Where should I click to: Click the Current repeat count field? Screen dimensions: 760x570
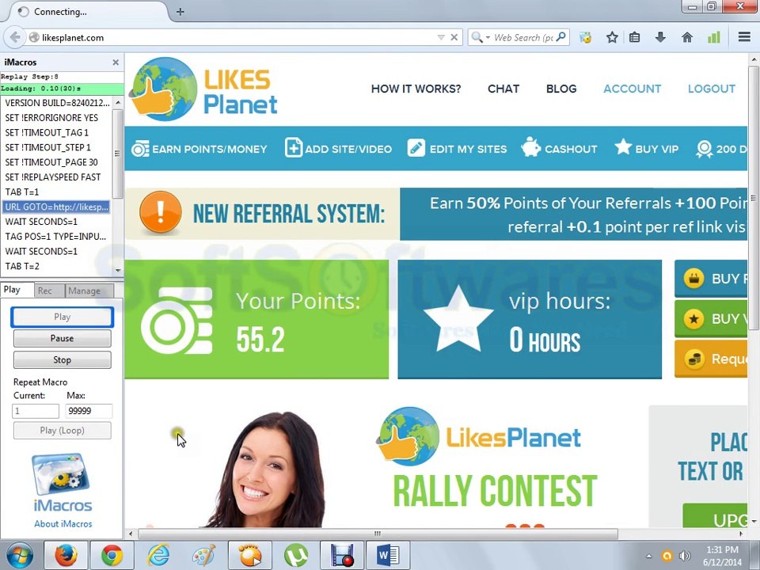click(36, 411)
